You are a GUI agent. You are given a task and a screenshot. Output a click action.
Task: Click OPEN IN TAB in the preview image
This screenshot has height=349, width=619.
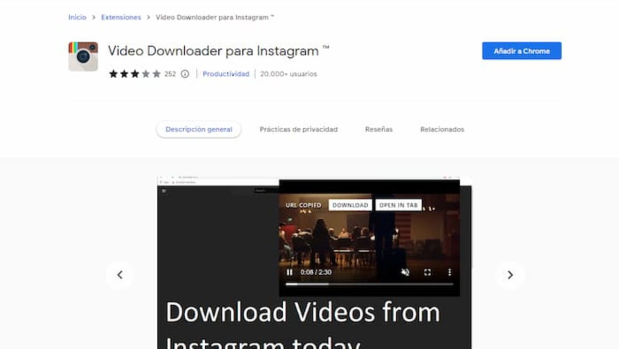(x=398, y=204)
